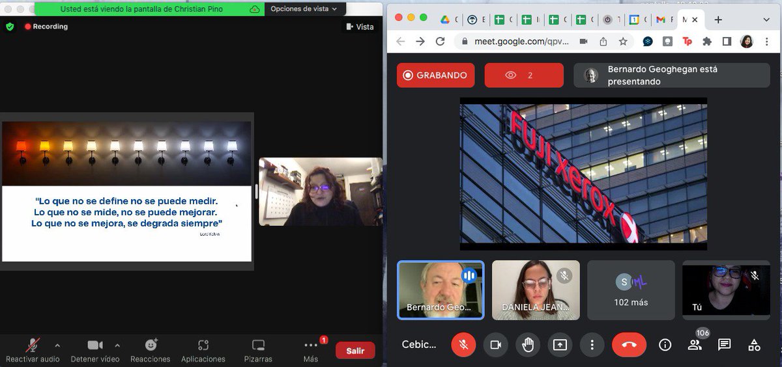
Task: Click 'Bernardo Geoghegan está presentando' banner
Action: point(673,75)
